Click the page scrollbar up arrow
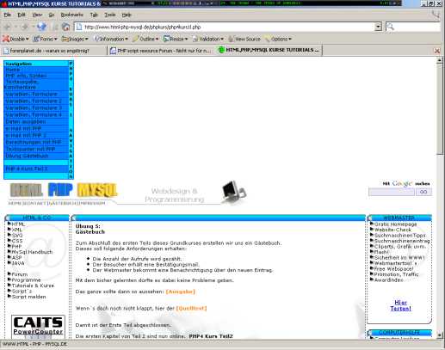Image resolution: width=445 pixels, height=350 pixels. tap(440, 61)
